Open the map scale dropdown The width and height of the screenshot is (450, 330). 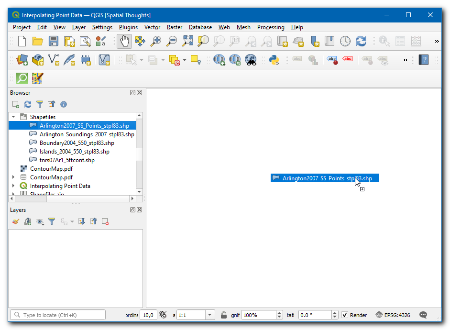click(210, 315)
